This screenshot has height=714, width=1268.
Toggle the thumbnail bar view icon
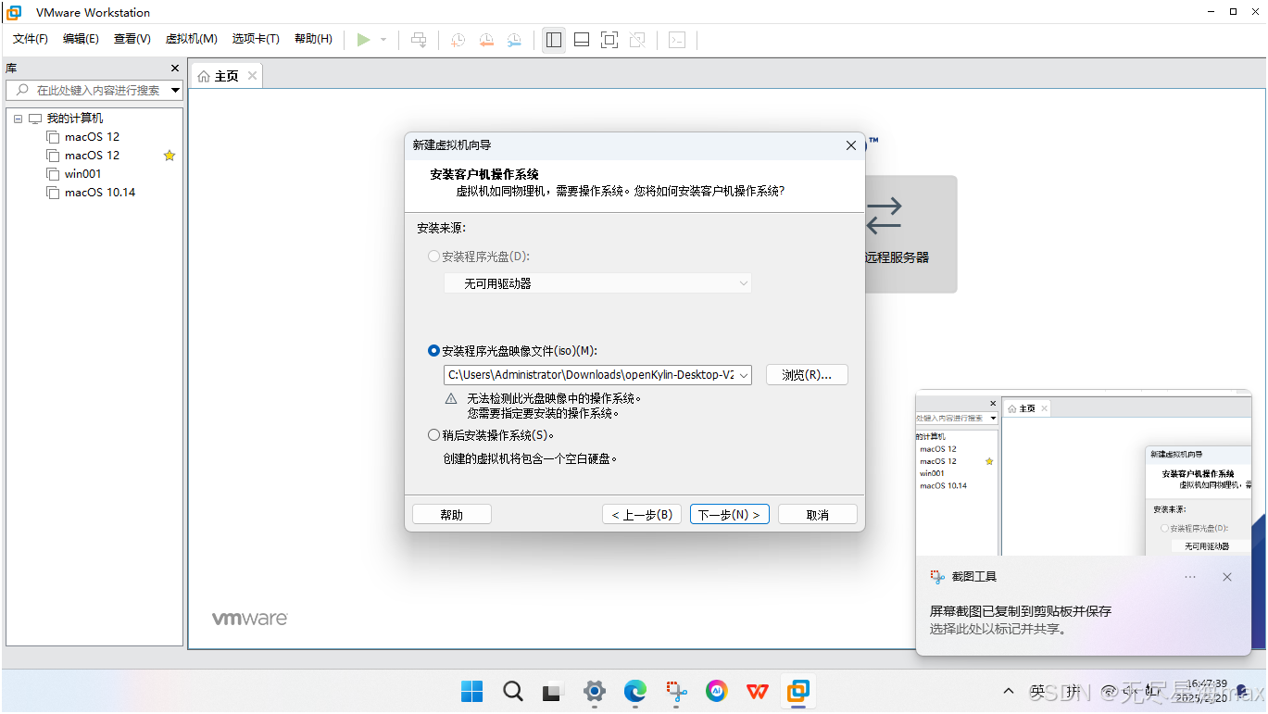(582, 40)
